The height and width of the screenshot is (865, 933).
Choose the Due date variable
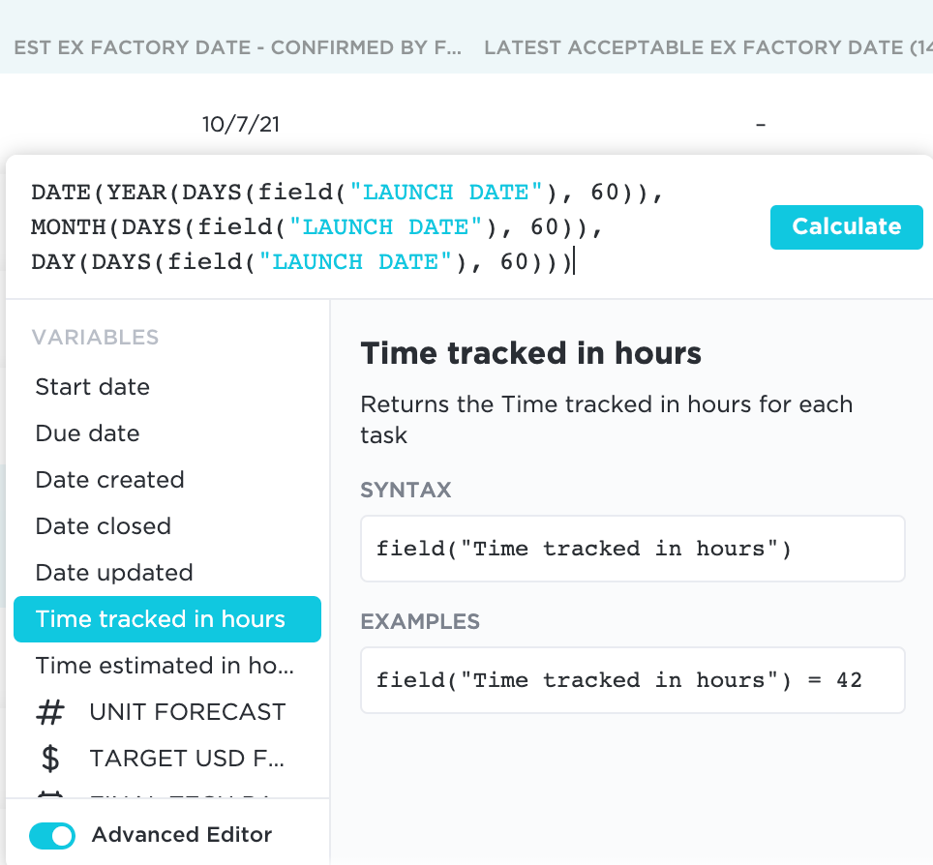[88, 434]
